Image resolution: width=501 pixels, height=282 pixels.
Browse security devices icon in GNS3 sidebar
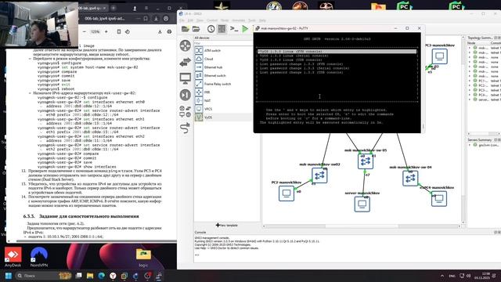[x=185, y=95]
